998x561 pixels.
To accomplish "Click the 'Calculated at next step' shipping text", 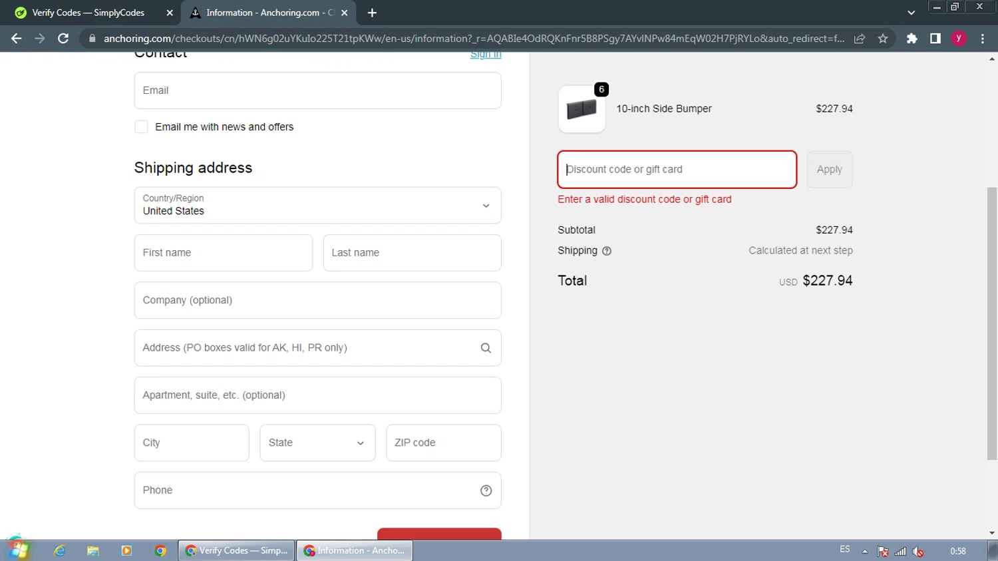I will click(x=801, y=251).
